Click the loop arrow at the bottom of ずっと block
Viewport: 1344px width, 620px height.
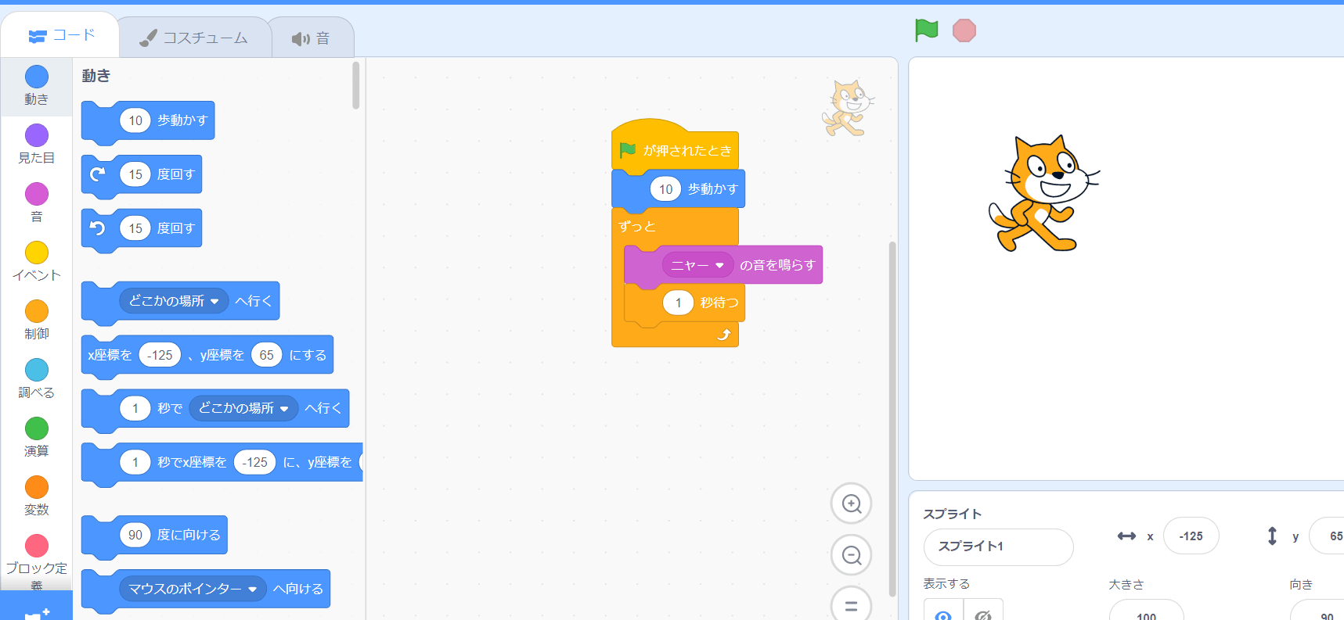pos(724,335)
